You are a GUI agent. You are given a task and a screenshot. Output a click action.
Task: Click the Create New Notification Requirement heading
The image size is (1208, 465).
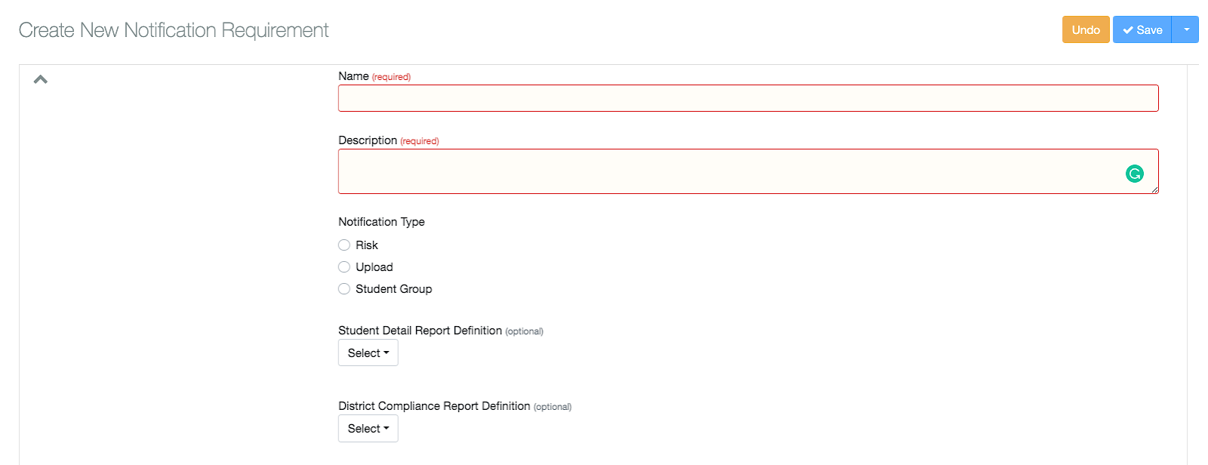tap(174, 30)
